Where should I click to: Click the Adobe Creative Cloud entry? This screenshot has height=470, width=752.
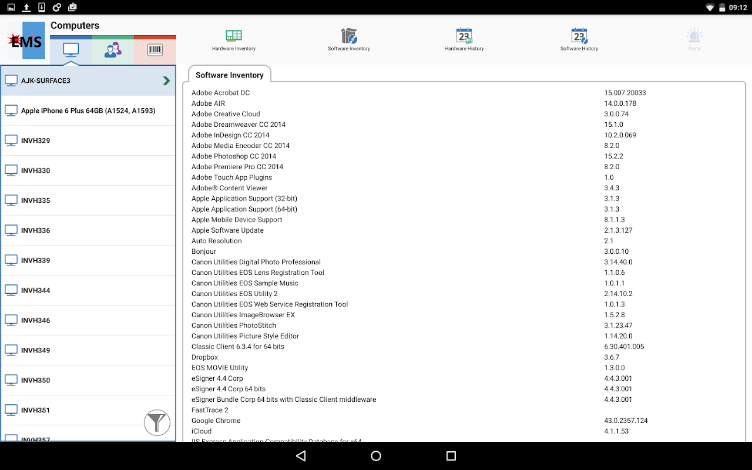point(226,114)
